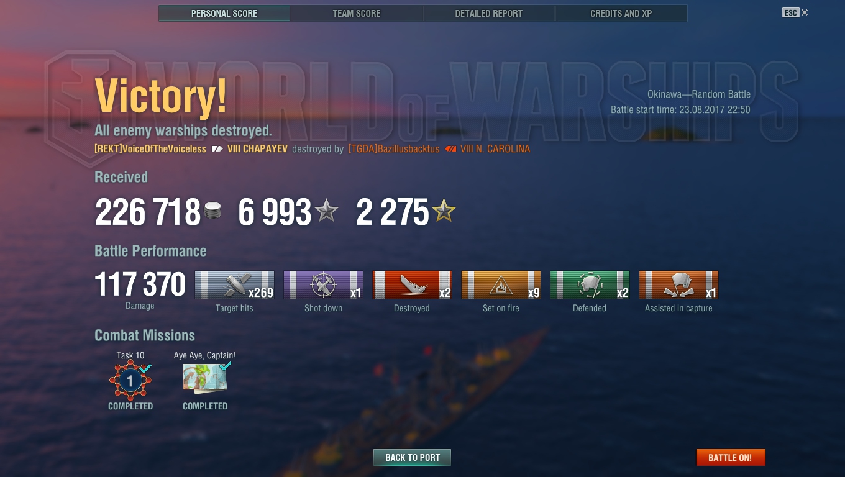Viewport: 845px width, 477px height.
Task: Click the silver credits coin icon
Action: point(212,212)
